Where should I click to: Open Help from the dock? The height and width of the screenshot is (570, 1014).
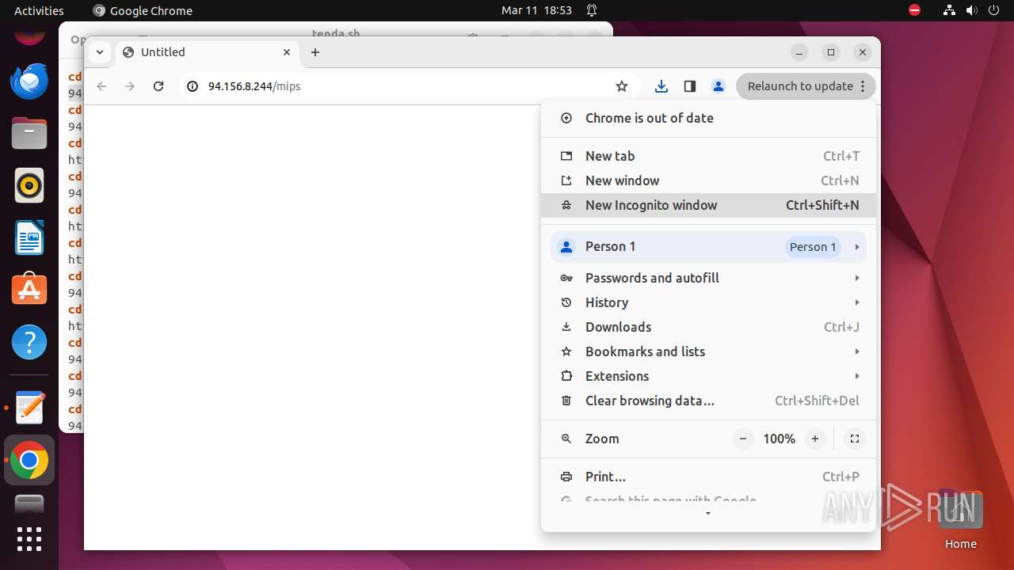pos(29,342)
